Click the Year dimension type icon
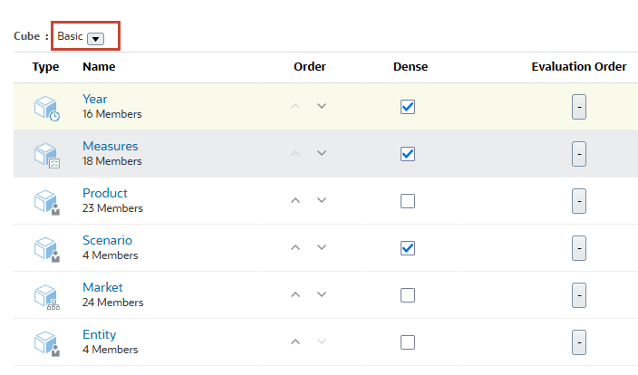Screen dimensions: 638x375 click(45, 108)
